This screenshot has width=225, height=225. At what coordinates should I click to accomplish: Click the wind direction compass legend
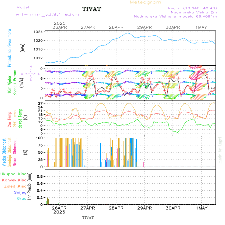click(30, 73)
